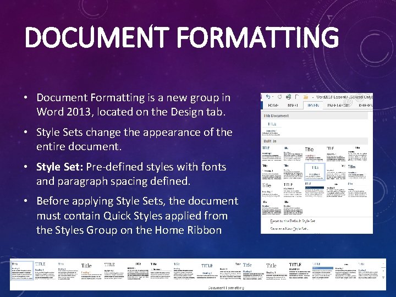Image resolution: width=396 pixels, height=297 pixels.
Task: Switch to the INSERT ribbon tab
Action: click(293, 105)
